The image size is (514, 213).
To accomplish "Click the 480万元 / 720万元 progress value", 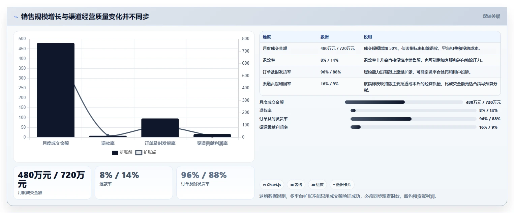I will click(x=483, y=102).
